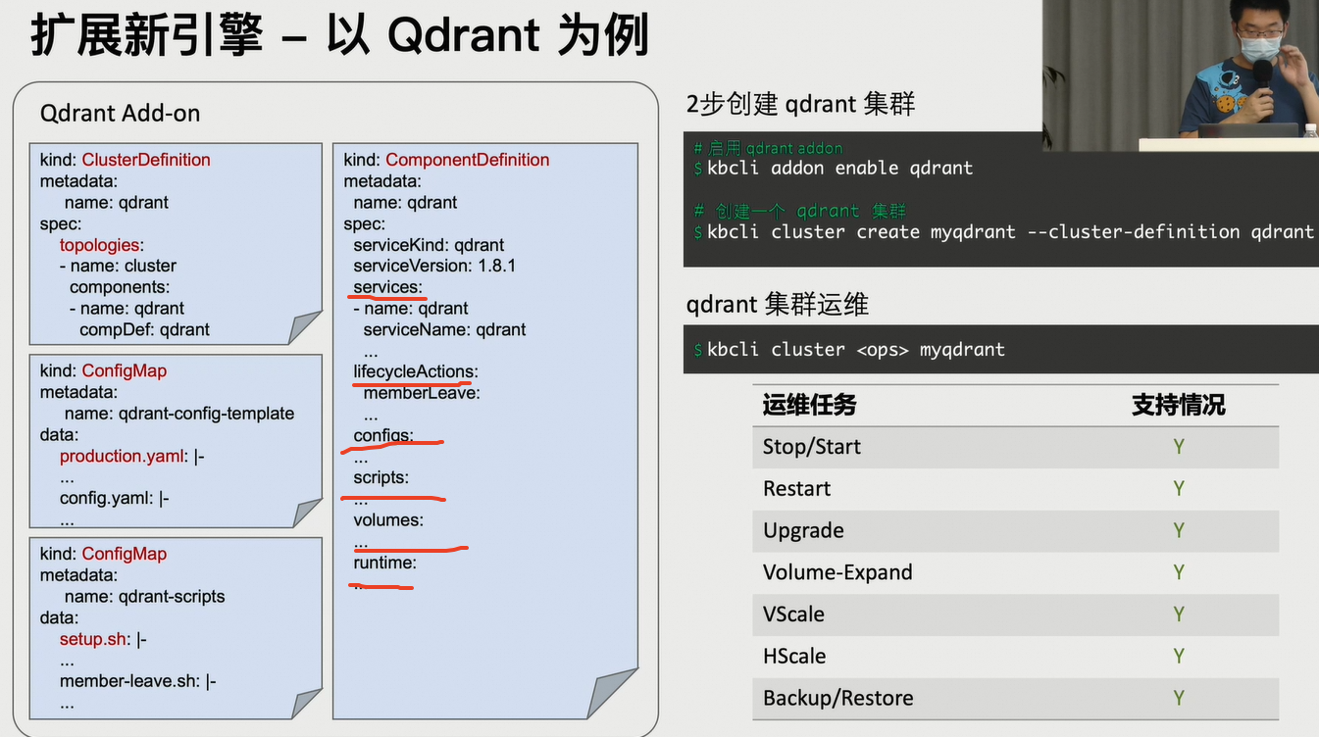1319x737 pixels.
Task: Click the "Qdrant Add-on" panel heading
Action: 120,114
